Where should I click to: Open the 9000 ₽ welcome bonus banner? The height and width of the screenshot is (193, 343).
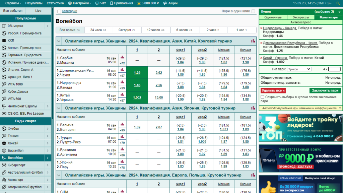(300, 158)
